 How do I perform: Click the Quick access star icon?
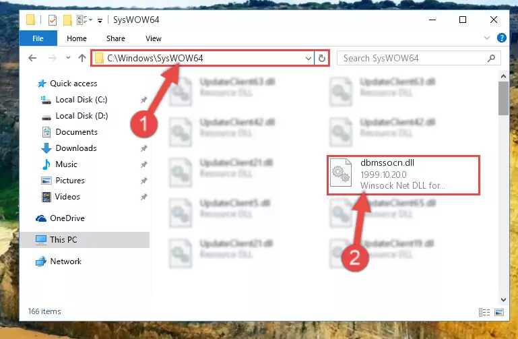42,84
